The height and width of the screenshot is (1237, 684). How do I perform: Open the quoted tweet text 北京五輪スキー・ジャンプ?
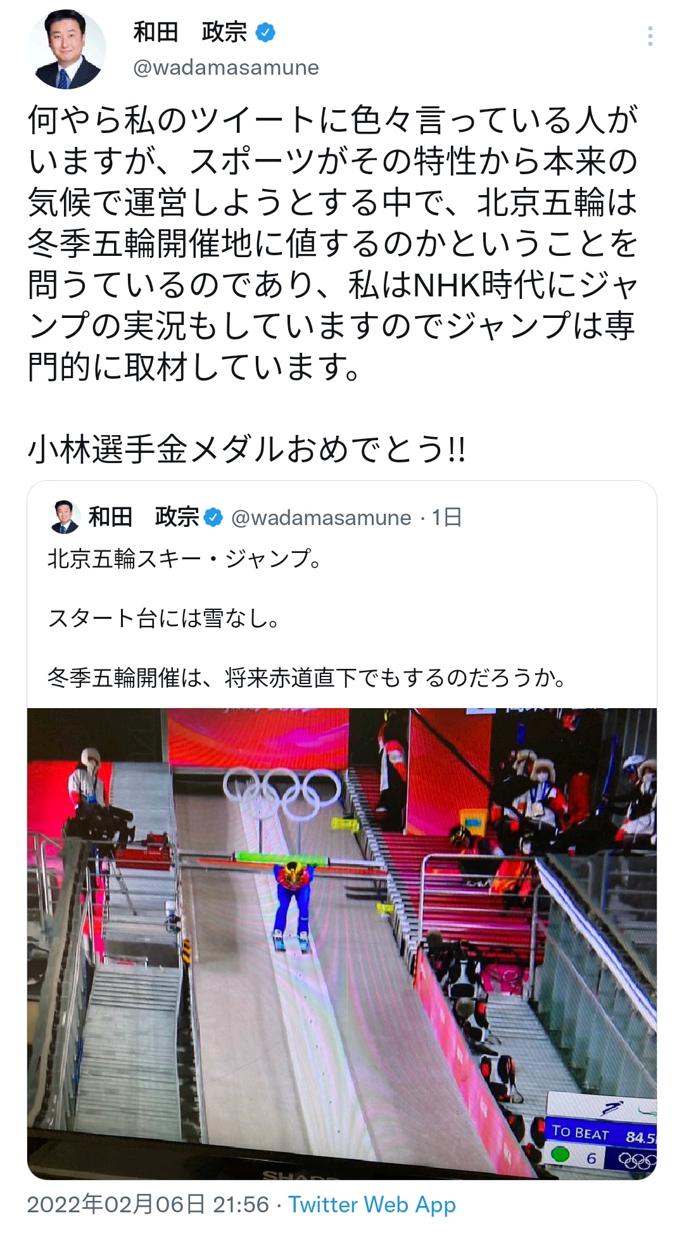[185, 559]
